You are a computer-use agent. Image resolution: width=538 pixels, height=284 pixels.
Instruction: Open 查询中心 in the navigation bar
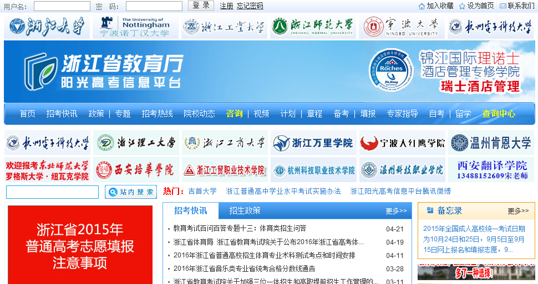(x=499, y=113)
